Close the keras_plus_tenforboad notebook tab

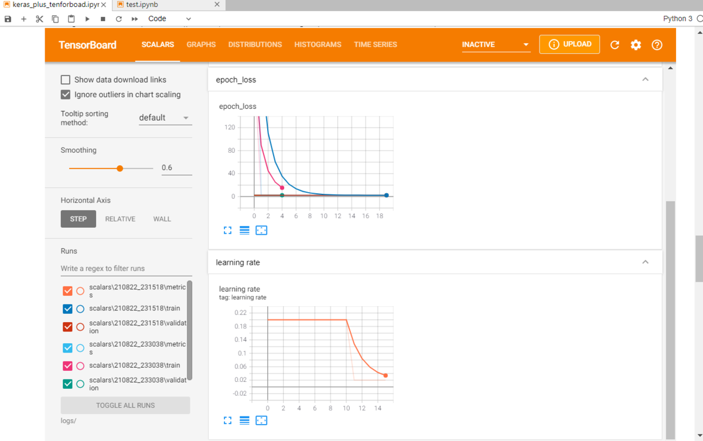point(104,4)
